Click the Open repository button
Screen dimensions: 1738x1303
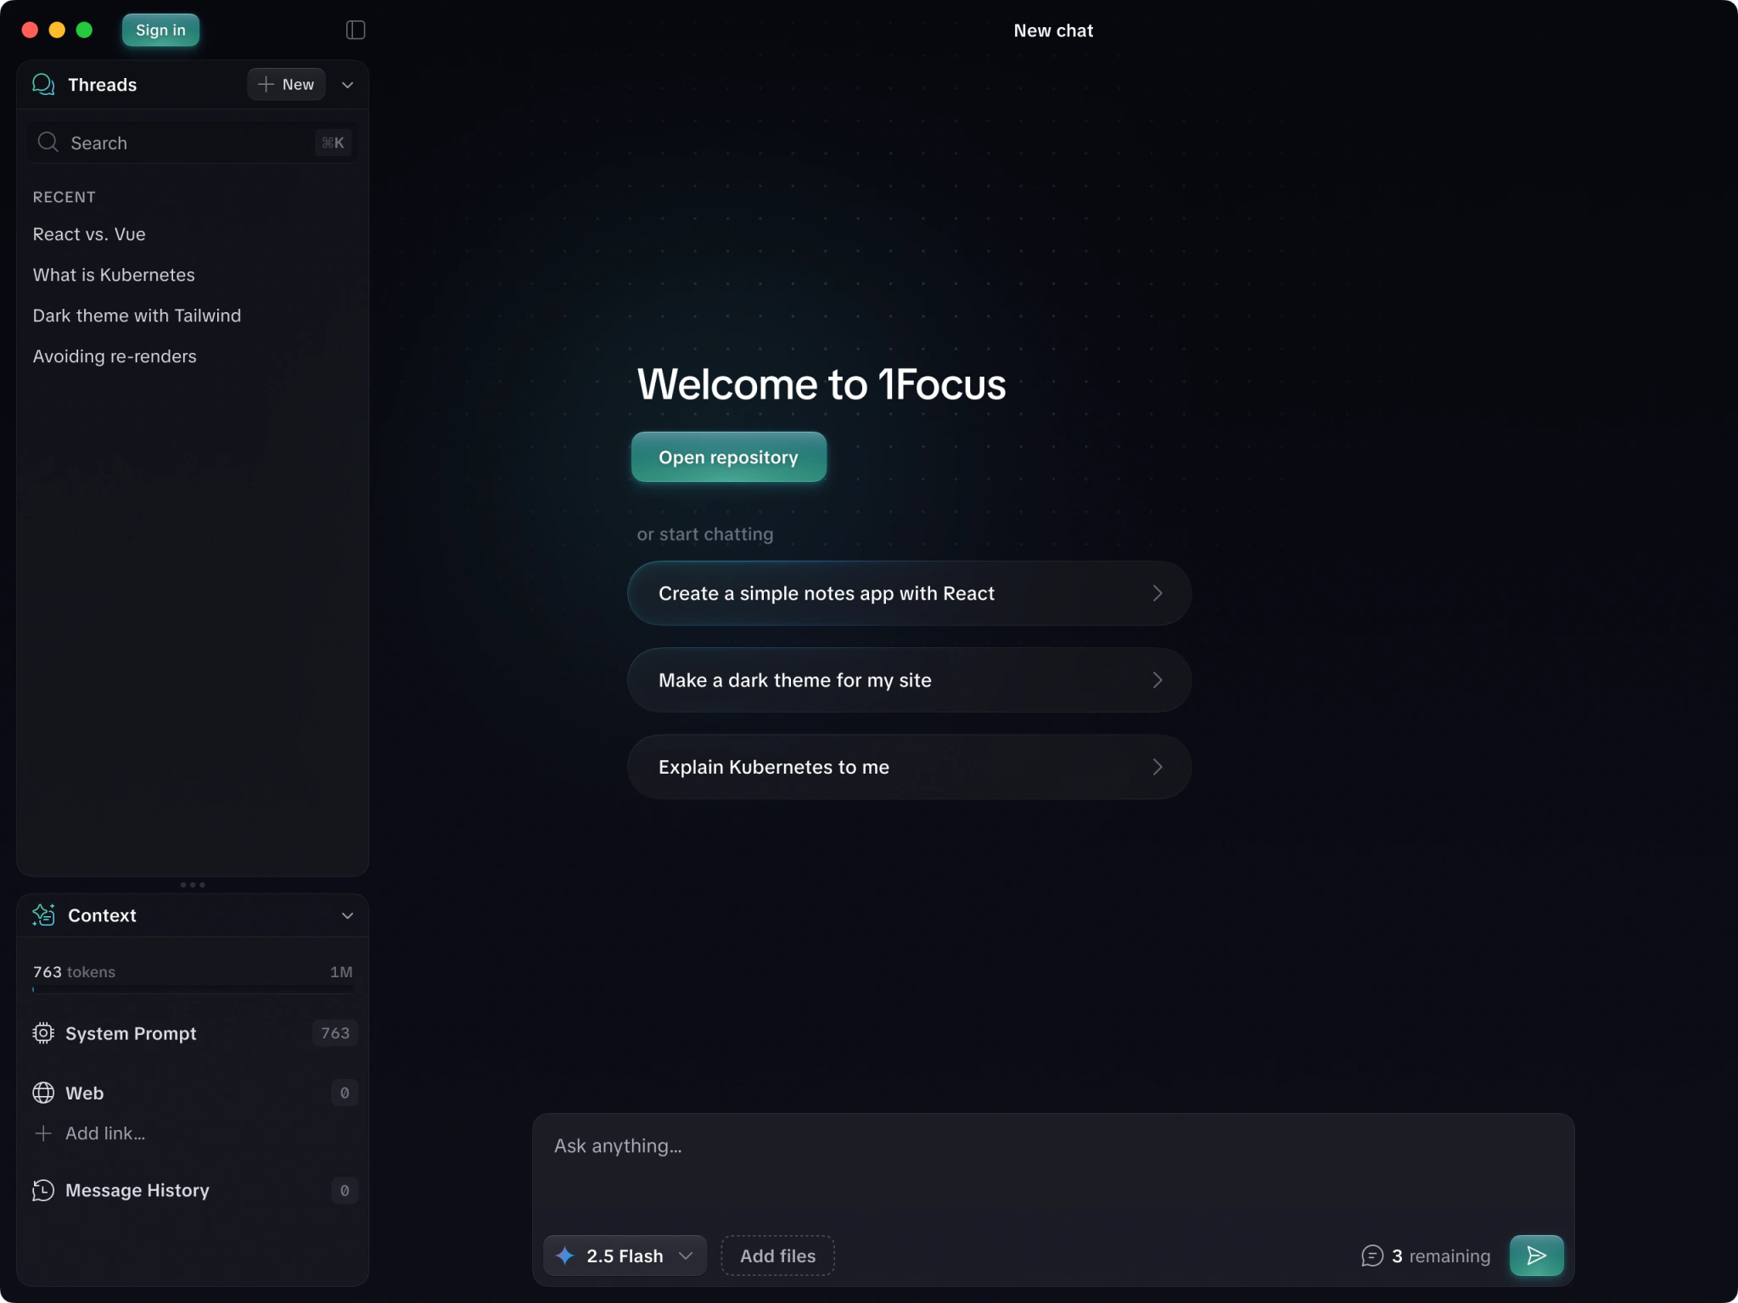coord(728,456)
